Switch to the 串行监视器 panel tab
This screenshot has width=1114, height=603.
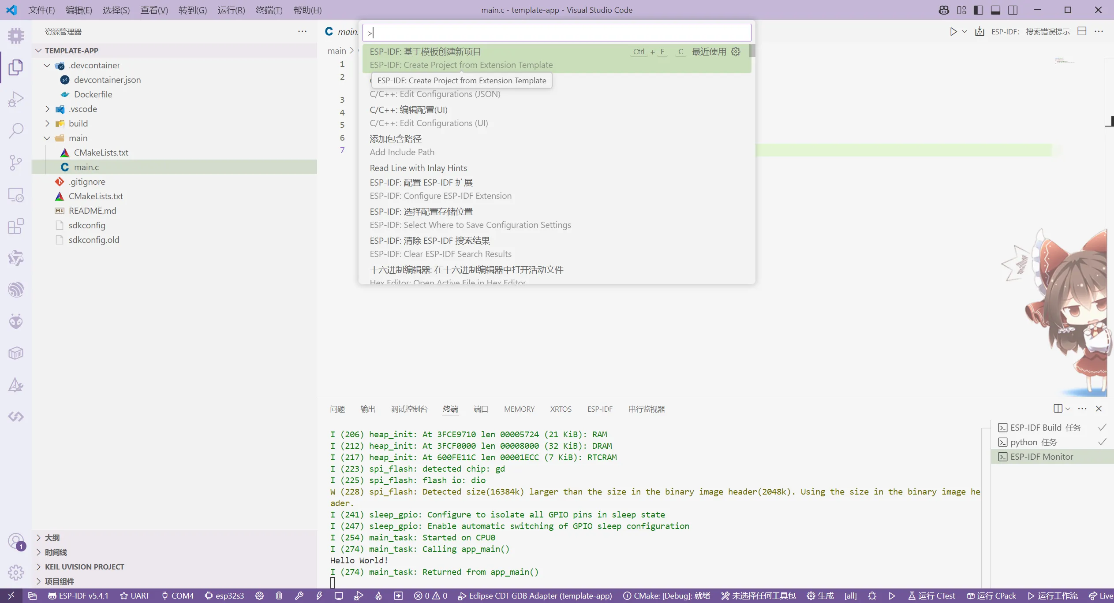646,409
